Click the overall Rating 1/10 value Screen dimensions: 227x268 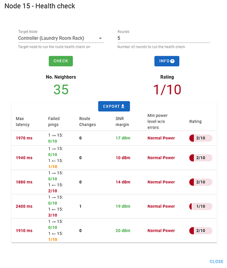(x=167, y=90)
